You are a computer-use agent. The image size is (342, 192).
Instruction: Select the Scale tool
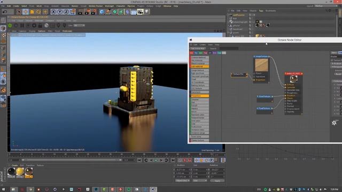32,12
